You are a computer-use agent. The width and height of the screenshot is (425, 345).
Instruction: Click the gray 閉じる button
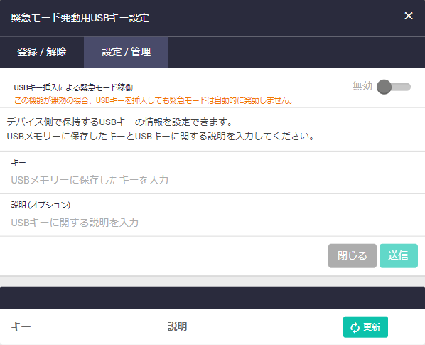click(x=352, y=256)
